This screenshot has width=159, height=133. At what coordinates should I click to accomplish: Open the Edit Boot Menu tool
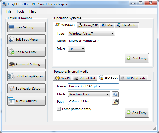pyautogui.click(x=26, y=40)
